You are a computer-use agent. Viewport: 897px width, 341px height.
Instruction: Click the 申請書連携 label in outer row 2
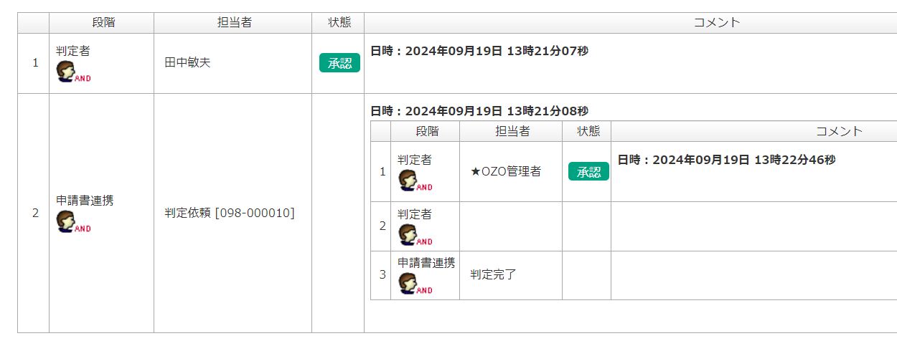[x=85, y=201]
